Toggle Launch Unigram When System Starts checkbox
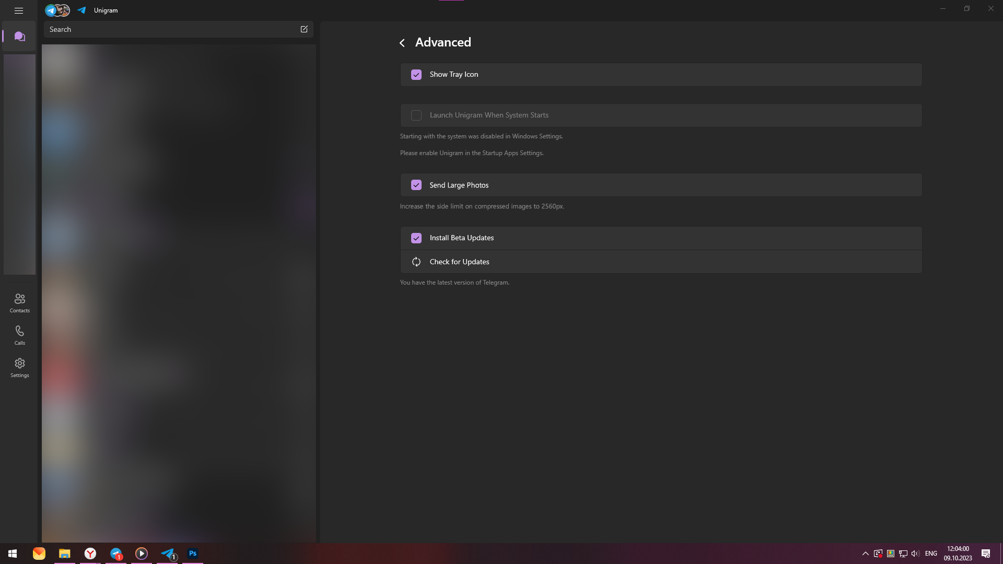The image size is (1003, 564). (416, 115)
